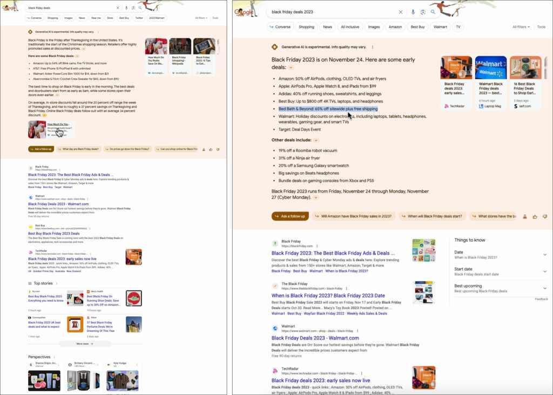
Task: Click the Labs flask icon in left window
Action: coord(204,149)
